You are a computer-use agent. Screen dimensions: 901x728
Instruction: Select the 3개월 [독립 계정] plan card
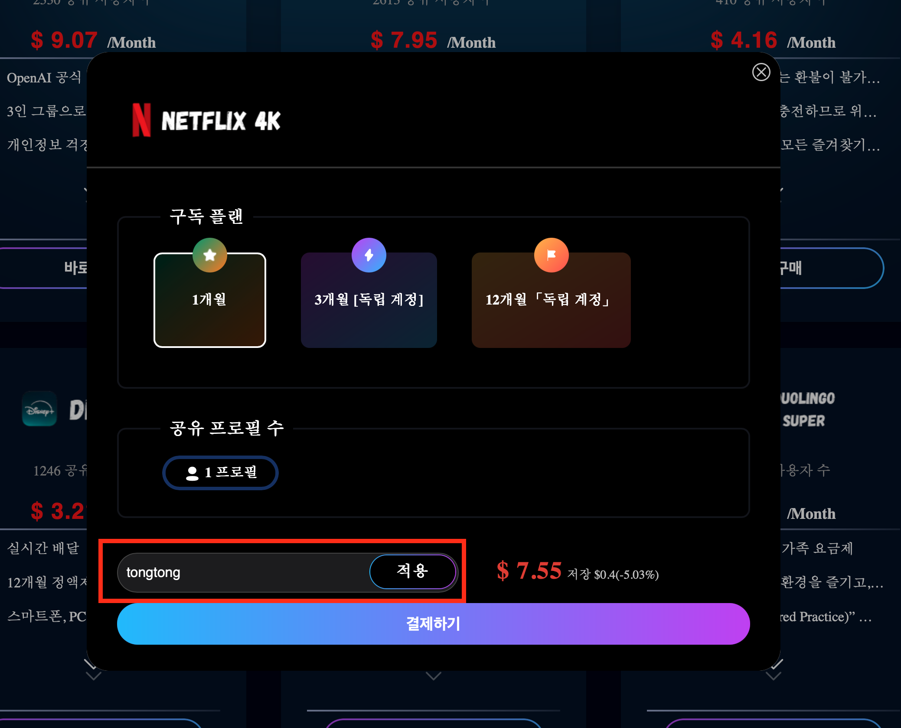pos(369,304)
